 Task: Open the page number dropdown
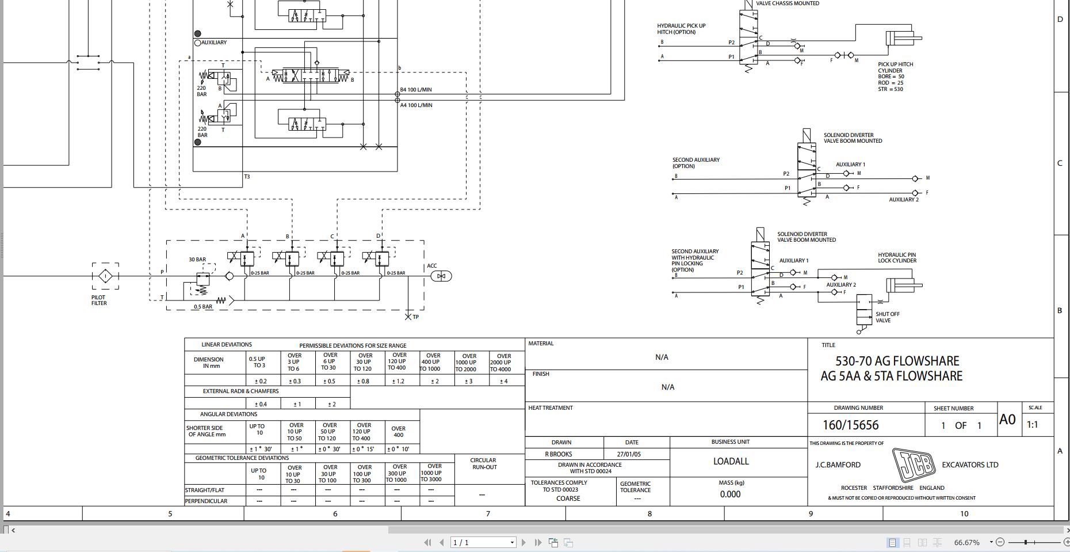coord(512,542)
